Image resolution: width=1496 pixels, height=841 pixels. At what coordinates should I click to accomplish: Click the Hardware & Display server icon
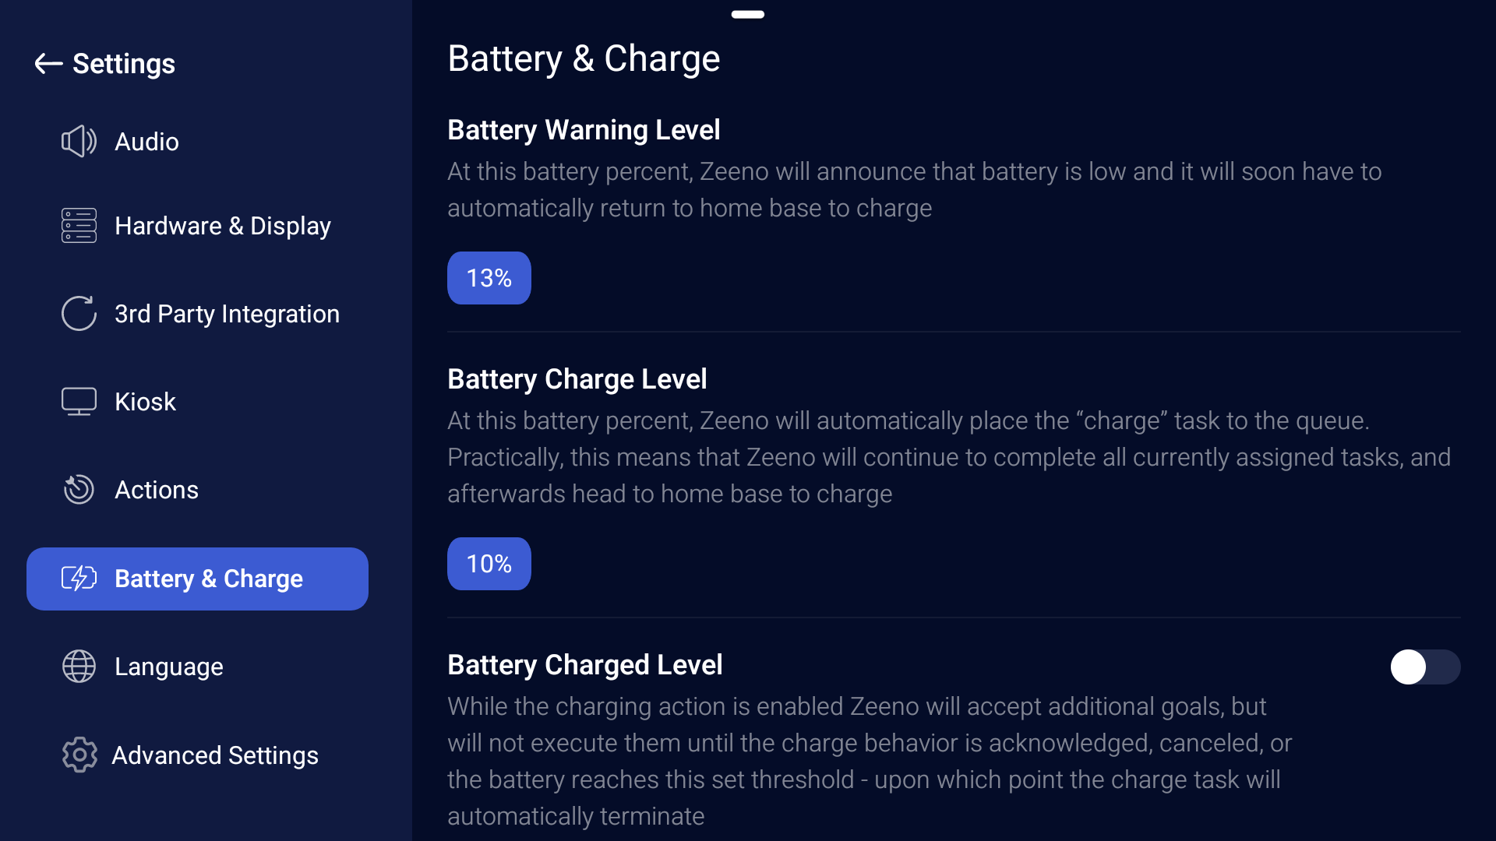[x=79, y=226]
